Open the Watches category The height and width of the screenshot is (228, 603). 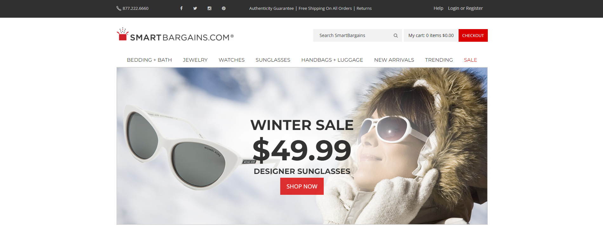click(x=232, y=60)
